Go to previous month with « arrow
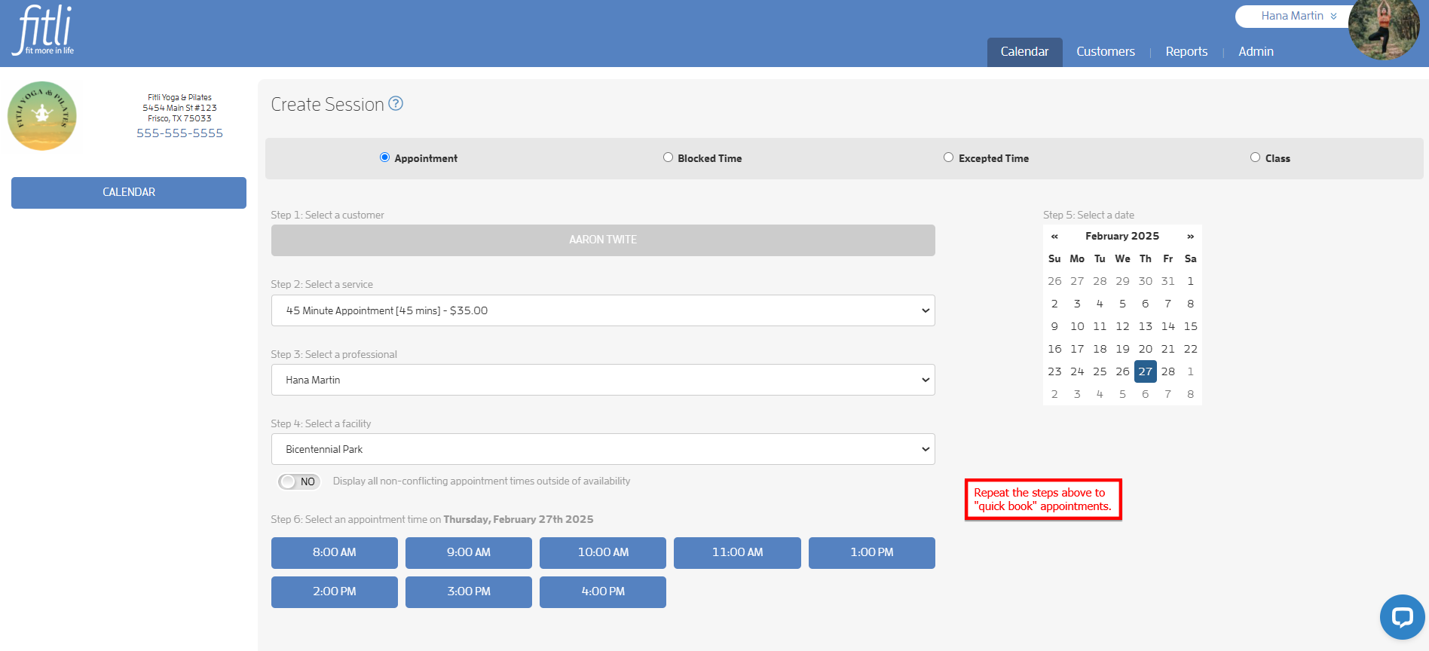The image size is (1429, 651). 1054,236
